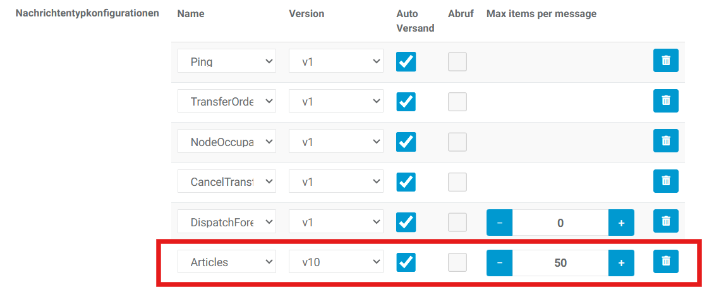702x287 pixels.
Task: Delete the CancelTransfer configuration row
Action: pos(665,181)
